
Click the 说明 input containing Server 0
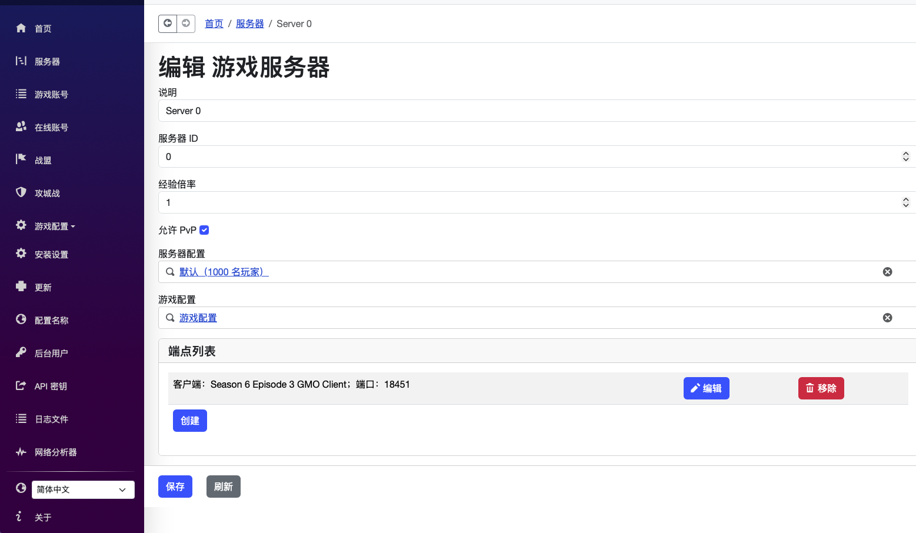point(537,111)
